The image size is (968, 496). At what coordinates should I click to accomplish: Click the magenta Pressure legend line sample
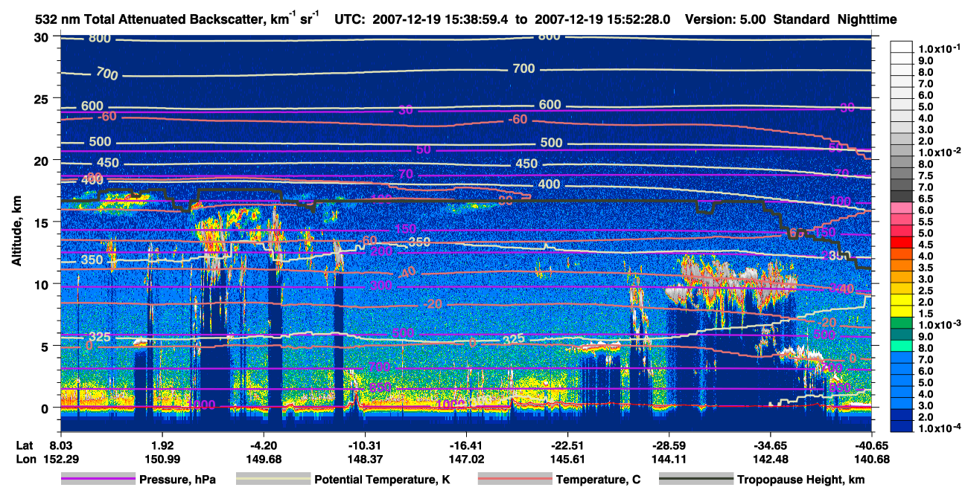98,480
